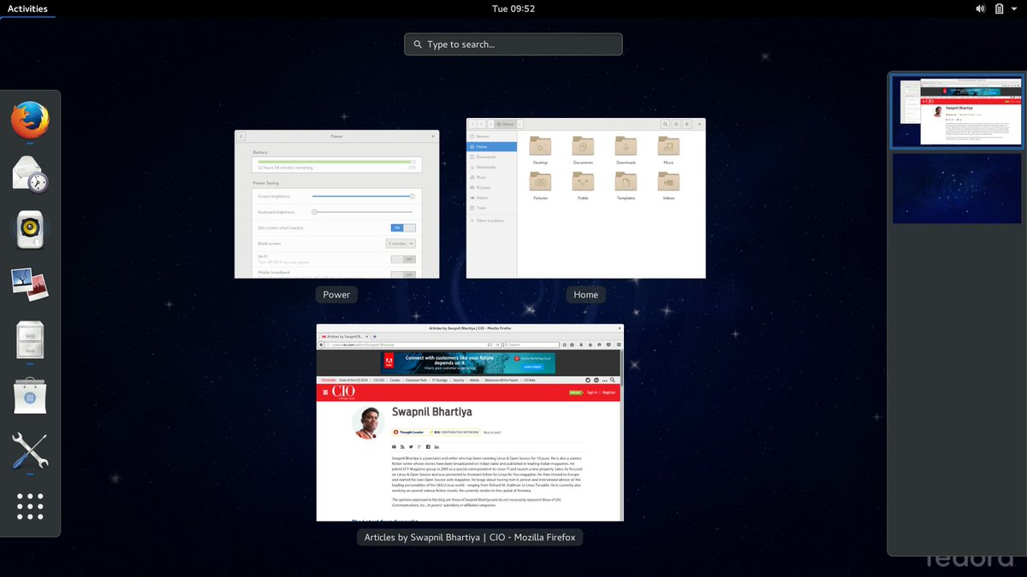1027x577 pixels.
Task: Toggle view icon in Home window toolbar
Action: coord(676,124)
